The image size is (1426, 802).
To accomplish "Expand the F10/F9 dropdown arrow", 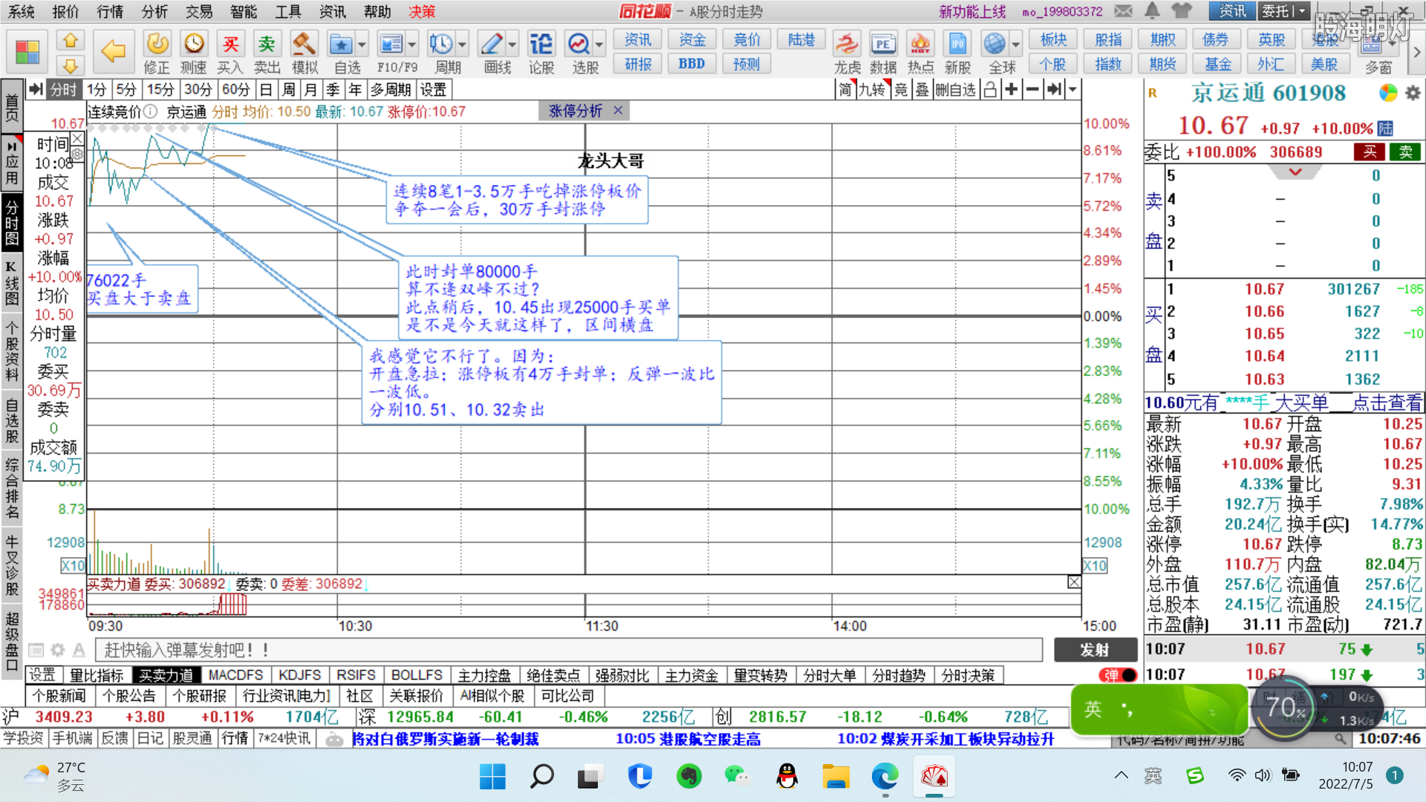I will pyautogui.click(x=411, y=45).
